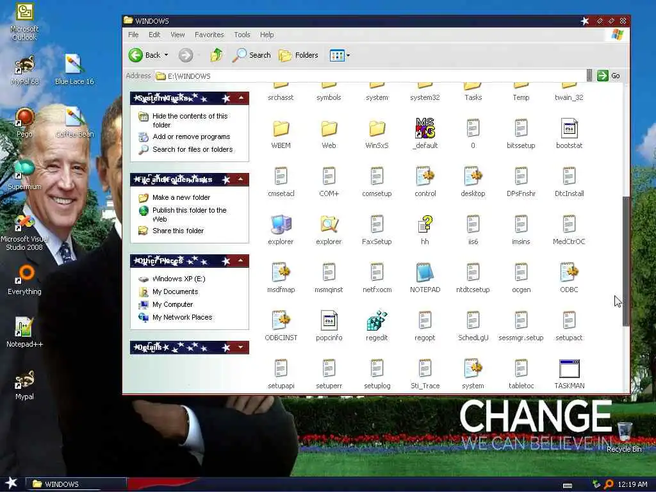Image resolution: width=656 pixels, height=492 pixels.
Task: Click the WINDOWS taskbar button
Action: tap(77, 484)
